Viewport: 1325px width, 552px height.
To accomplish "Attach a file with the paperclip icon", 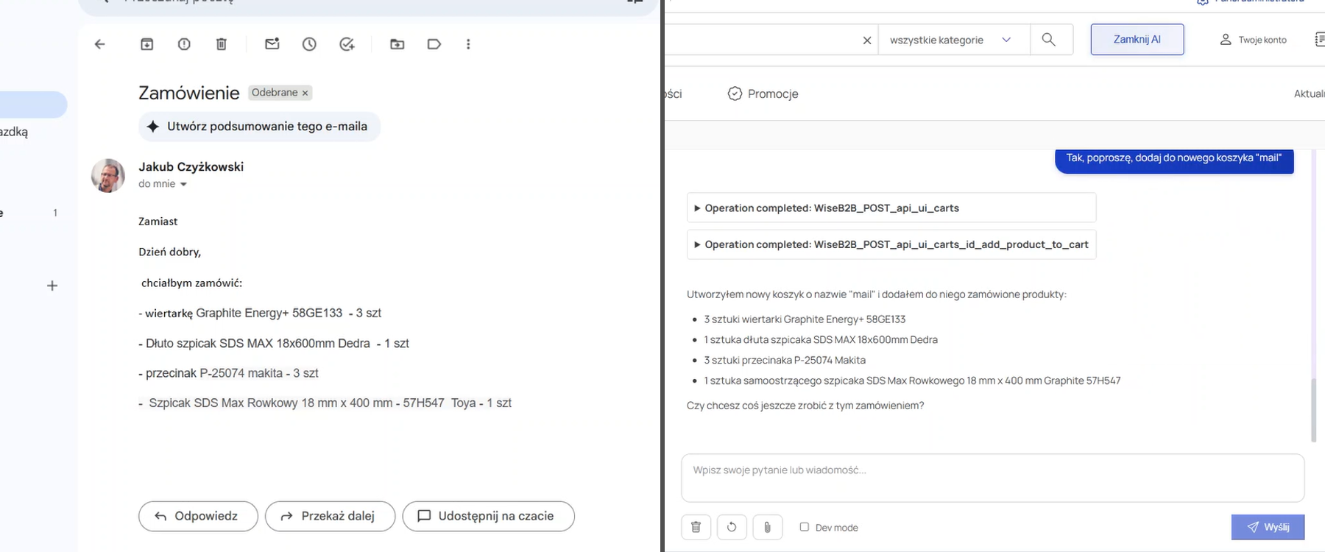I will pyautogui.click(x=767, y=527).
